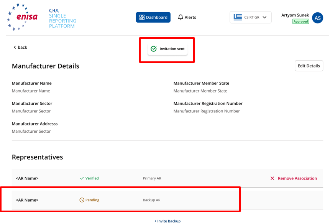Expand the CSIRT GR dropdown
The width and height of the screenshot is (330, 224).
coord(250,17)
